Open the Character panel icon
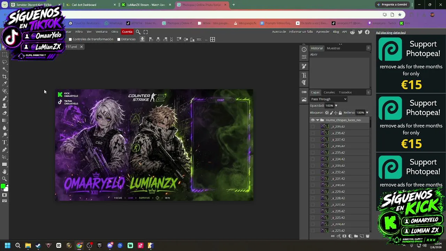The width and height of the screenshot is (446, 251). (x=304, y=75)
